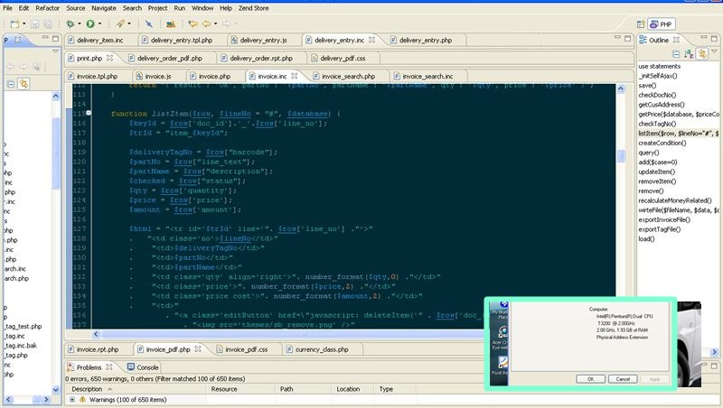Open the Project menu

(157, 8)
